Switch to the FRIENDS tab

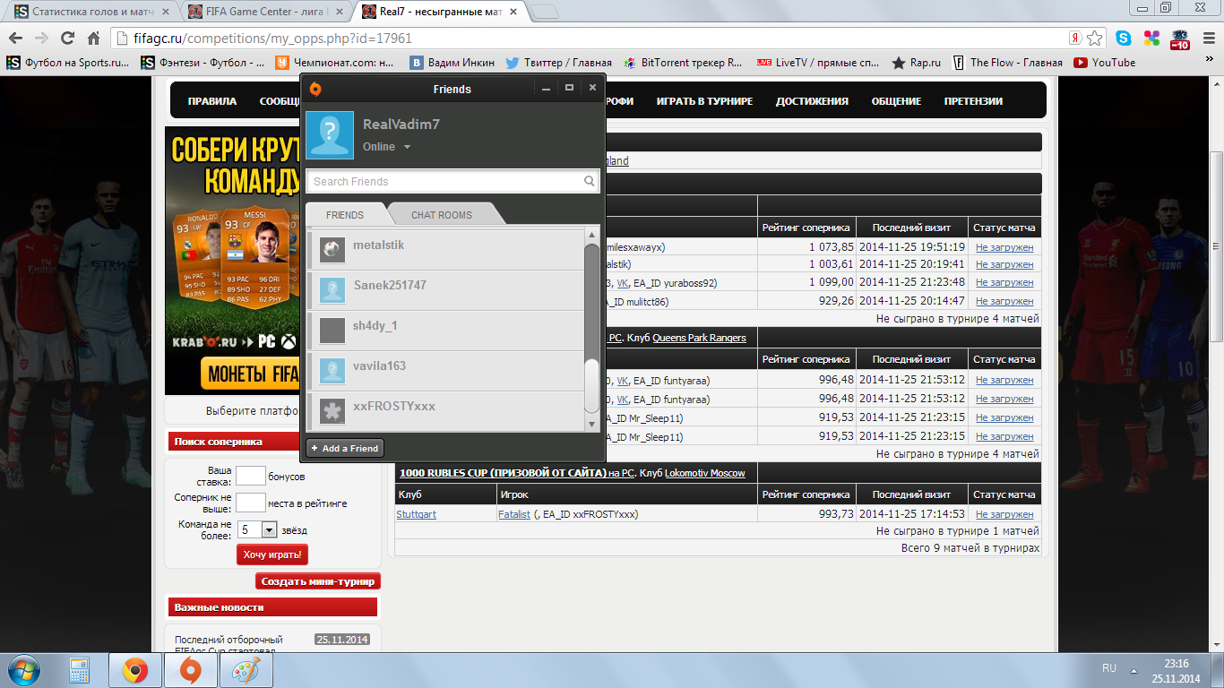(x=345, y=215)
